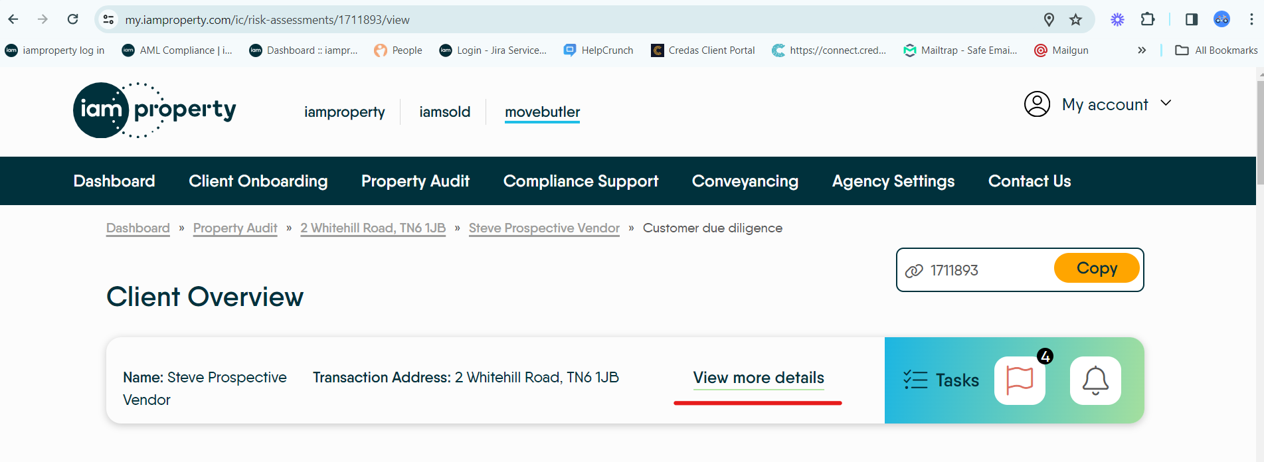The width and height of the screenshot is (1264, 462).
Task: Reload the page with refresh icon
Action: point(73,19)
